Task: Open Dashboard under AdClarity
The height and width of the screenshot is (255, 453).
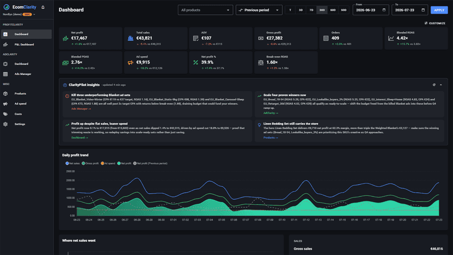Action: [x=26, y=64]
